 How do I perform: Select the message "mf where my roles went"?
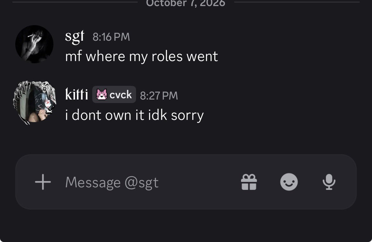[x=141, y=57]
